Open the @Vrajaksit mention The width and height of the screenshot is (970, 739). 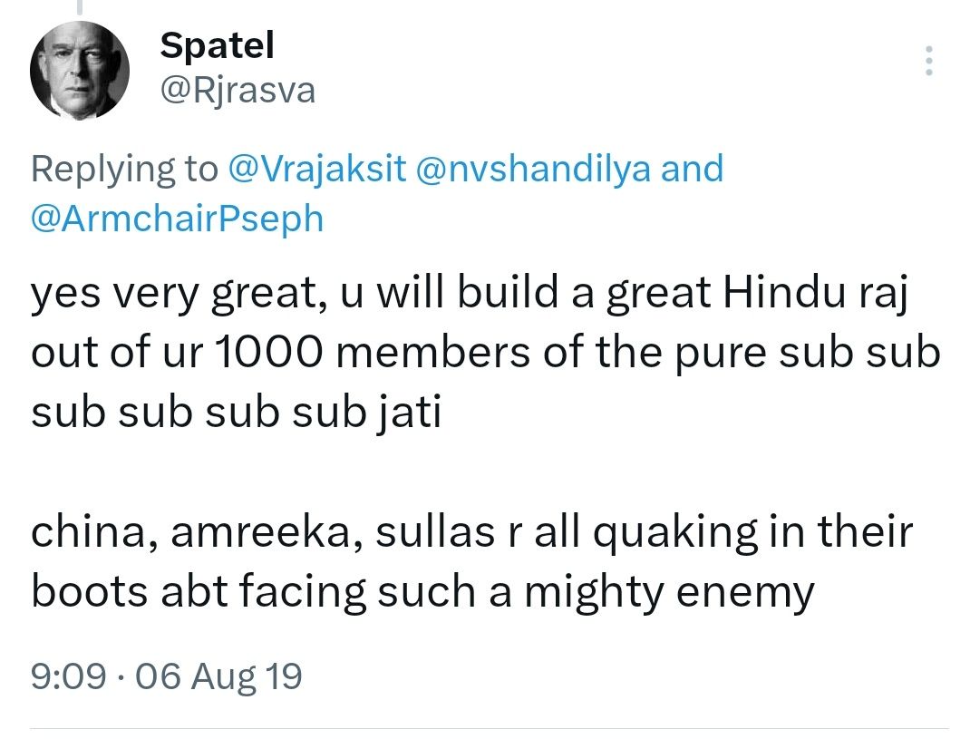tap(317, 169)
